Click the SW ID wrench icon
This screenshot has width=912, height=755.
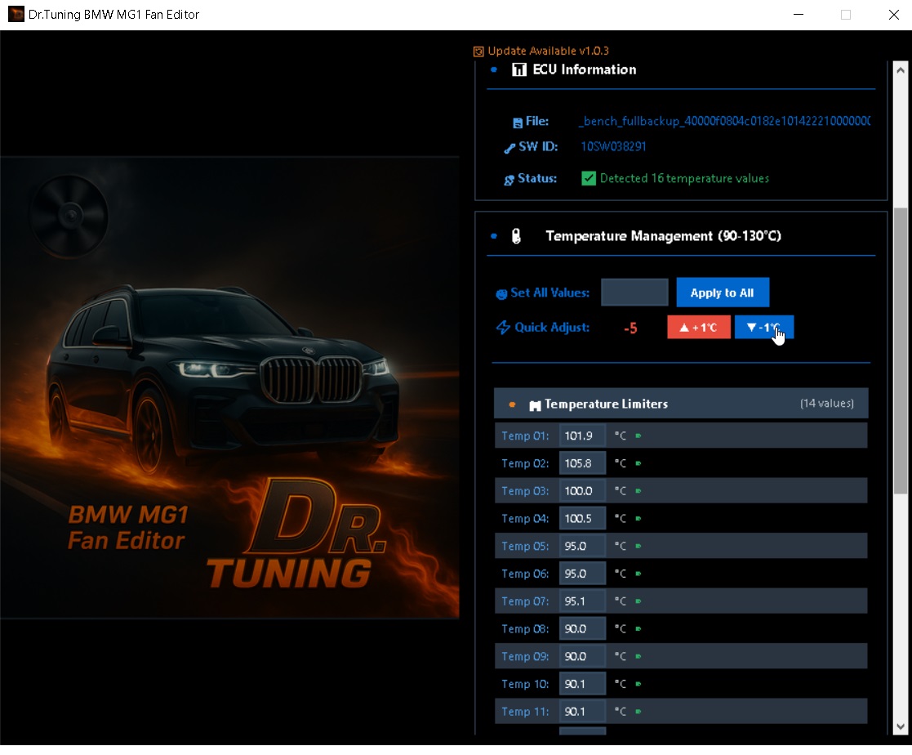click(x=509, y=148)
